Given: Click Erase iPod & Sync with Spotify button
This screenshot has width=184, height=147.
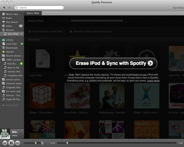Looking at the screenshot, I should (113, 63).
